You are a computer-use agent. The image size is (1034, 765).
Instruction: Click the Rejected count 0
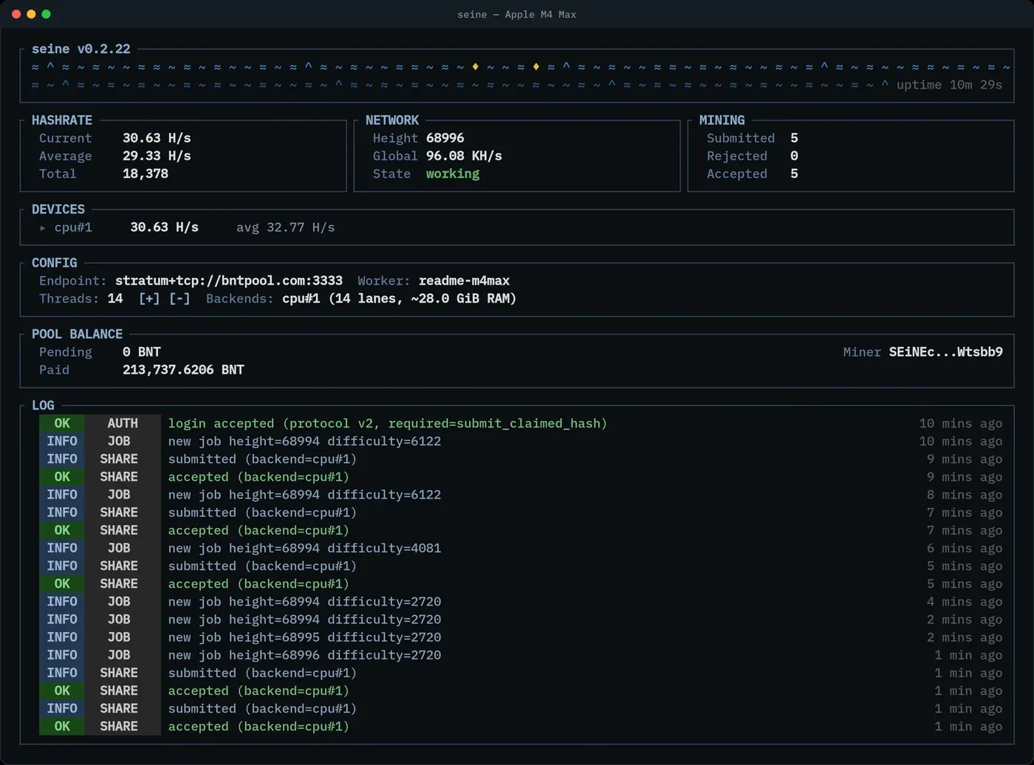click(x=794, y=156)
